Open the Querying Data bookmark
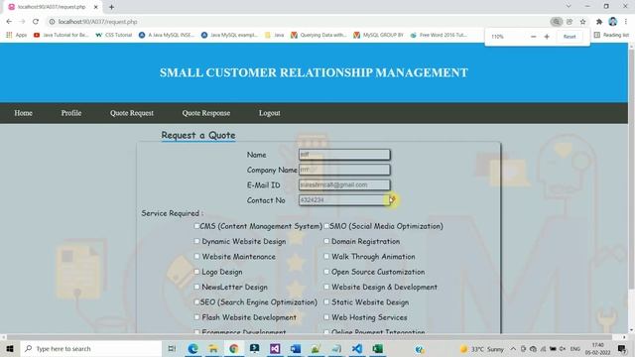The image size is (635, 357). (318, 36)
